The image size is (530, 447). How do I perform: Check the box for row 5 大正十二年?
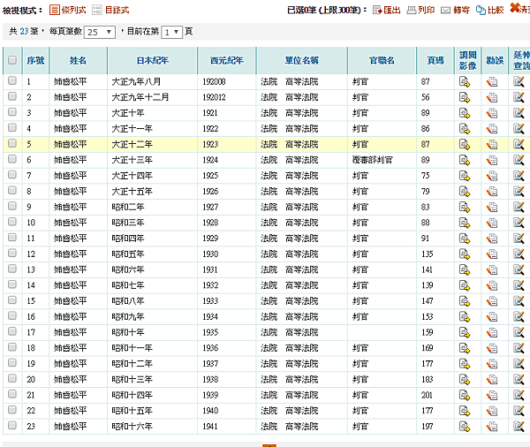click(12, 143)
